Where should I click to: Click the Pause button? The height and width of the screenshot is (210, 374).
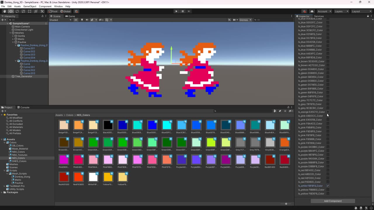pyautogui.click(x=183, y=11)
